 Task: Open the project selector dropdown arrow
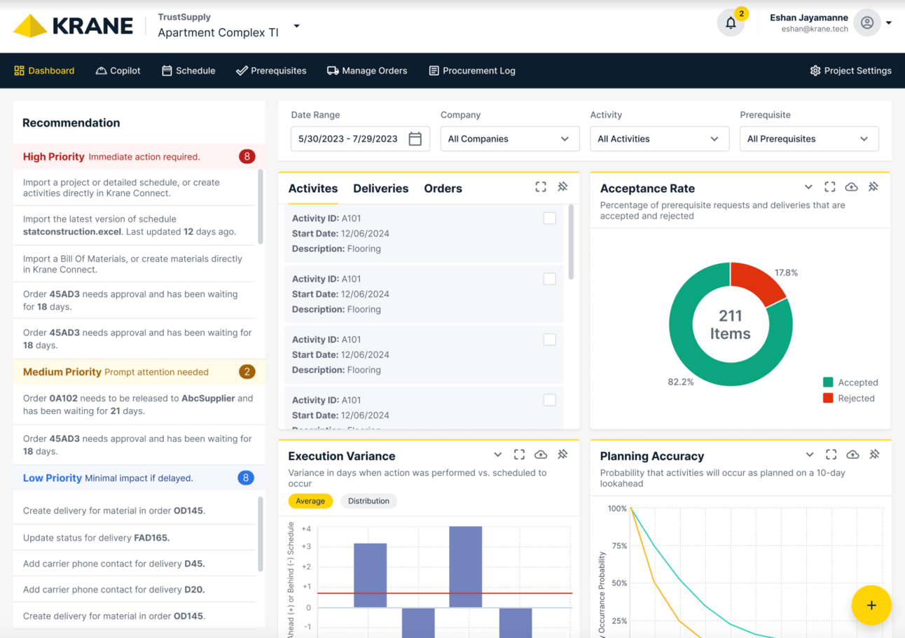click(x=296, y=26)
